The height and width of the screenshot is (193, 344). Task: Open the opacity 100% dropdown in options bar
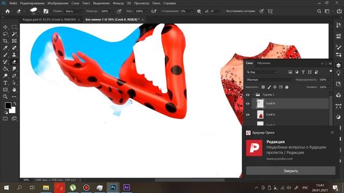coord(111,11)
